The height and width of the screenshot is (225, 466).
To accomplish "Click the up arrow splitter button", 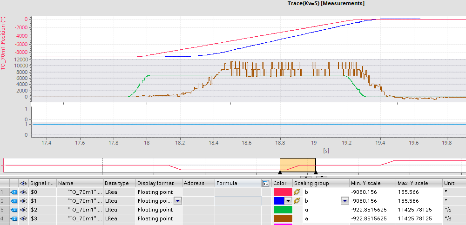I will [x=305, y=177].
